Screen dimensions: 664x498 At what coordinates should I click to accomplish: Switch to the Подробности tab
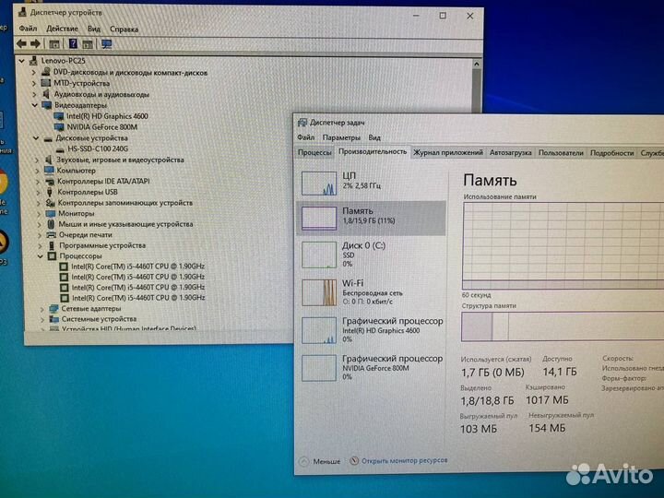point(612,153)
